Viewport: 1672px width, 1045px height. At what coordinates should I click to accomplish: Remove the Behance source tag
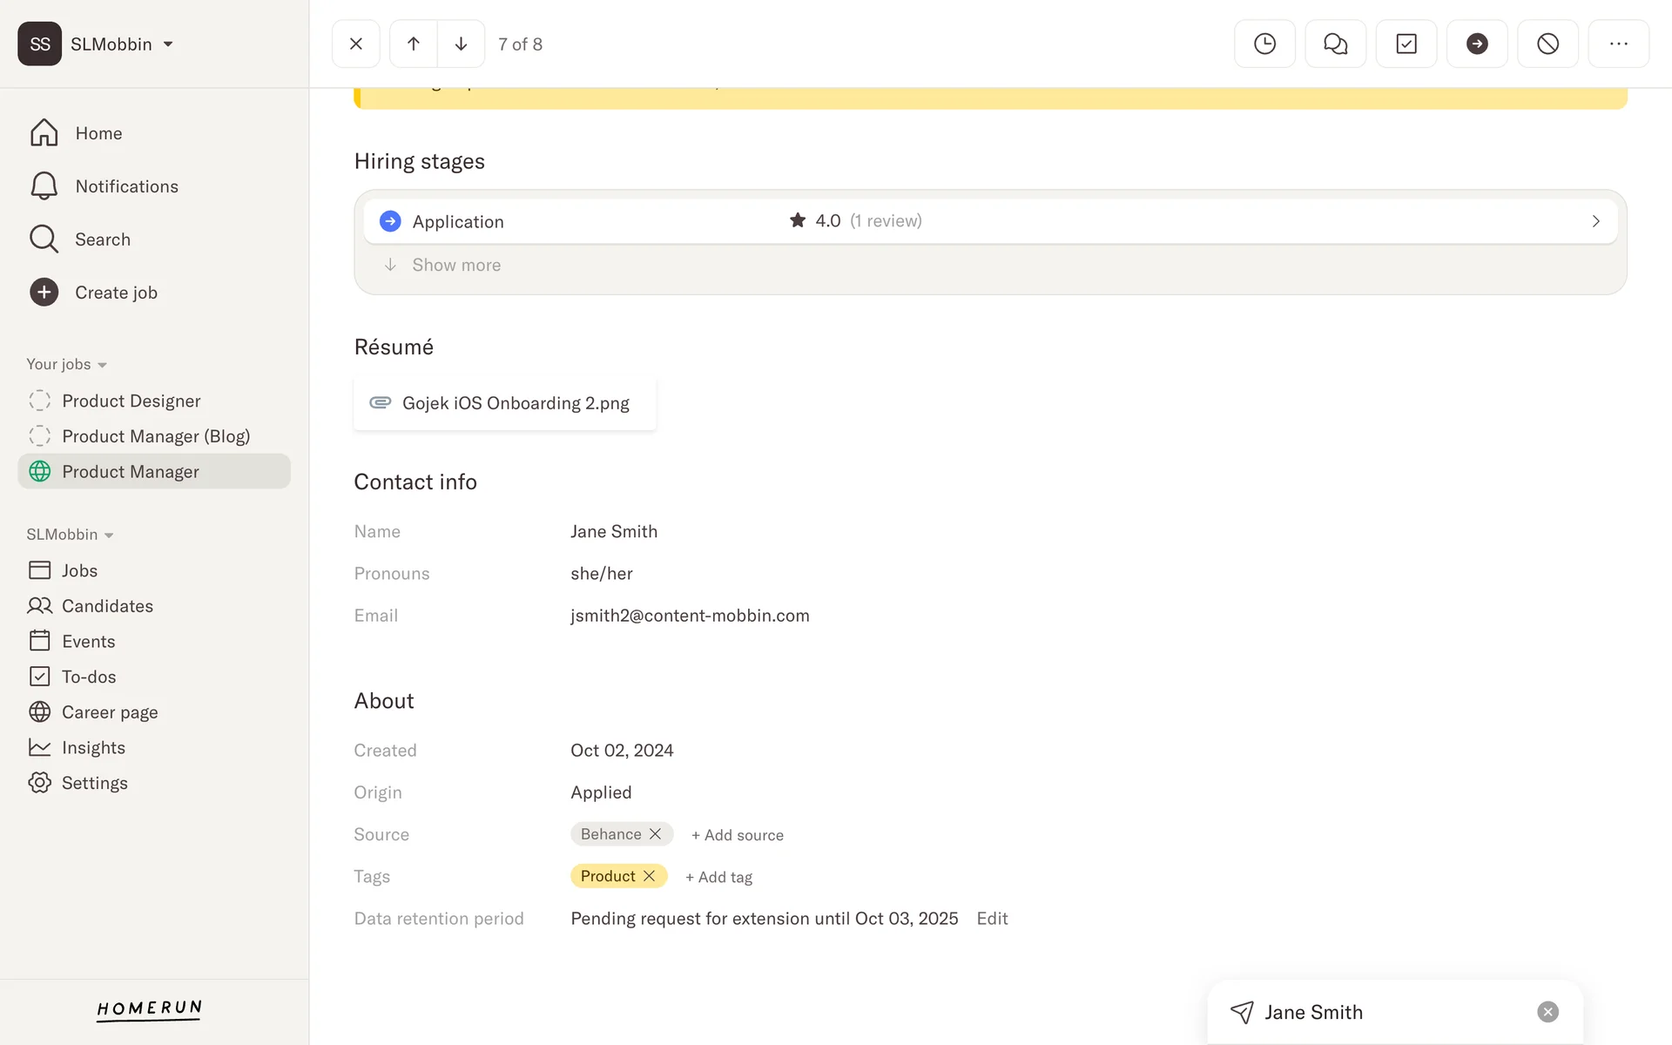[656, 834]
